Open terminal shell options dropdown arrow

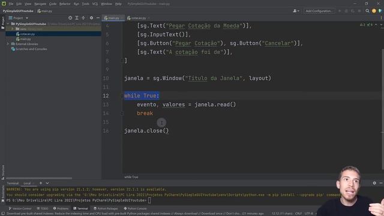[47, 183]
